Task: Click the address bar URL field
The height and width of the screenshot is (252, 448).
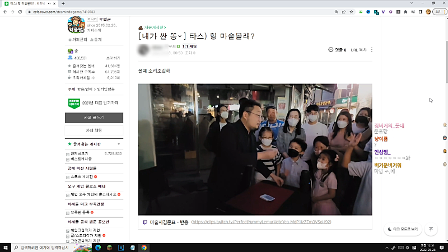Action: pos(180,12)
